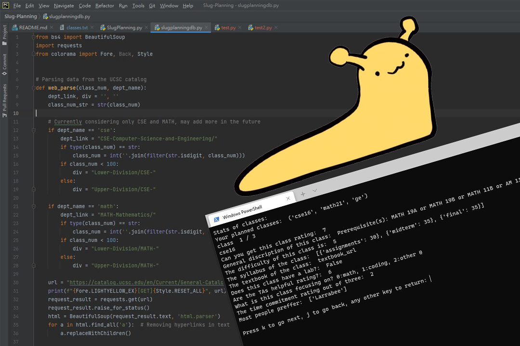The width and height of the screenshot is (520, 346).
Task: Open the Run menu
Action: [x=123, y=6]
